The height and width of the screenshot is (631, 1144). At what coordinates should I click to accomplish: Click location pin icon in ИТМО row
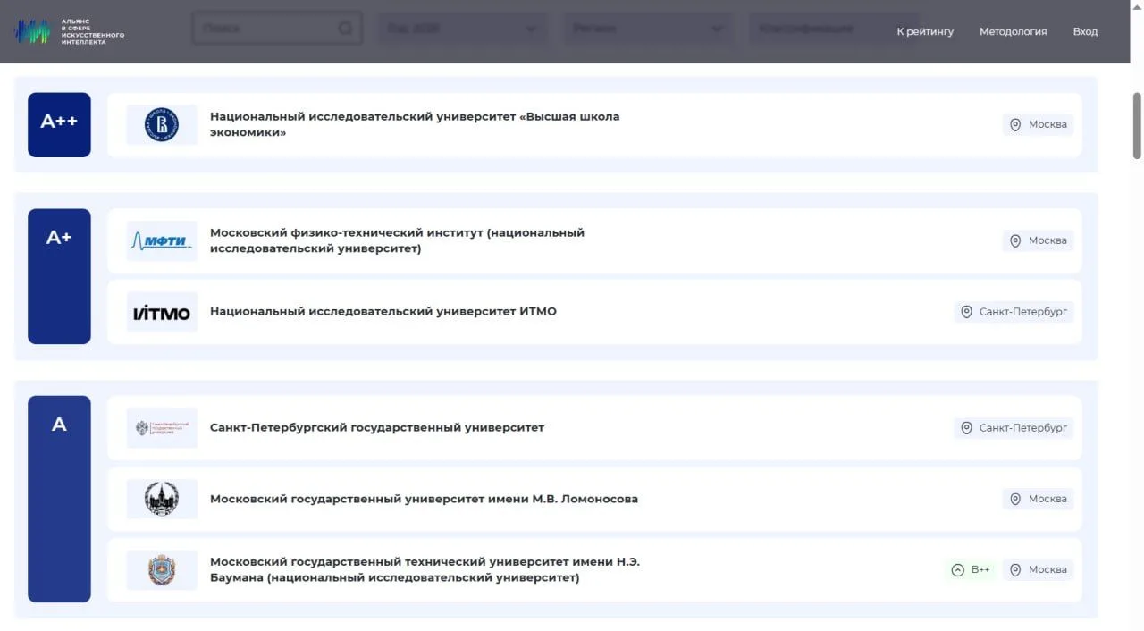tap(966, 312)
